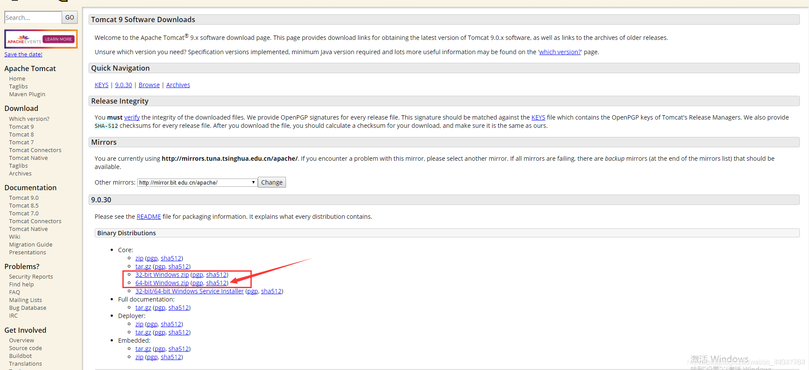Open the 'which version?' page link
The image size is (809, 370).
tap(560, 52)
